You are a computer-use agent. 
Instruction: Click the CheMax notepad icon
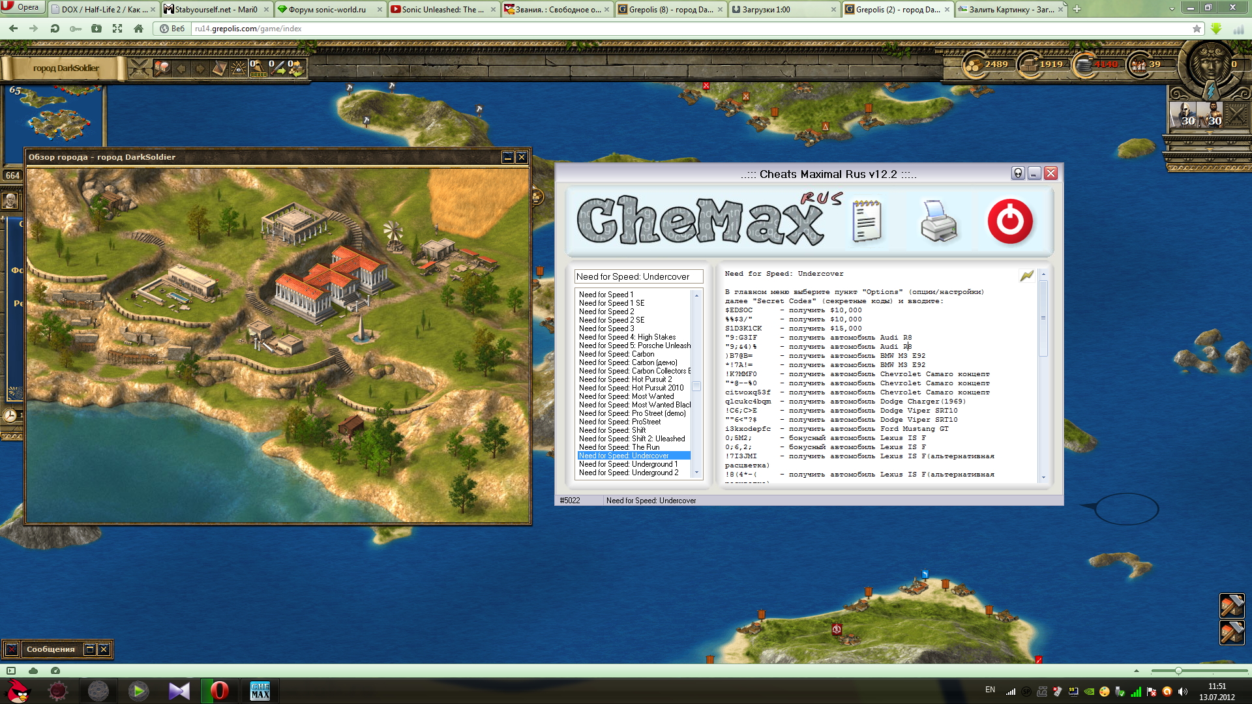pos(867,221)
